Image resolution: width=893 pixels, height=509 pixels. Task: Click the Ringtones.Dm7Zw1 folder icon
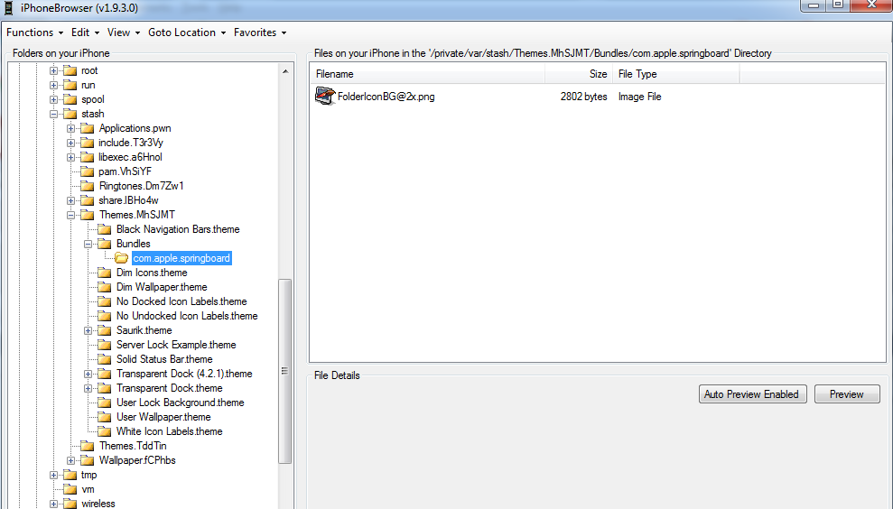tap(88, 186)
